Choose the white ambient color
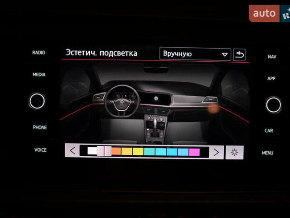The height and width of the screenshot is (218, 290). click(92, 151)
